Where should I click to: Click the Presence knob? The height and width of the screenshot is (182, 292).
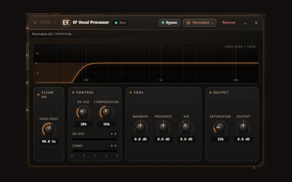point(163,127)
